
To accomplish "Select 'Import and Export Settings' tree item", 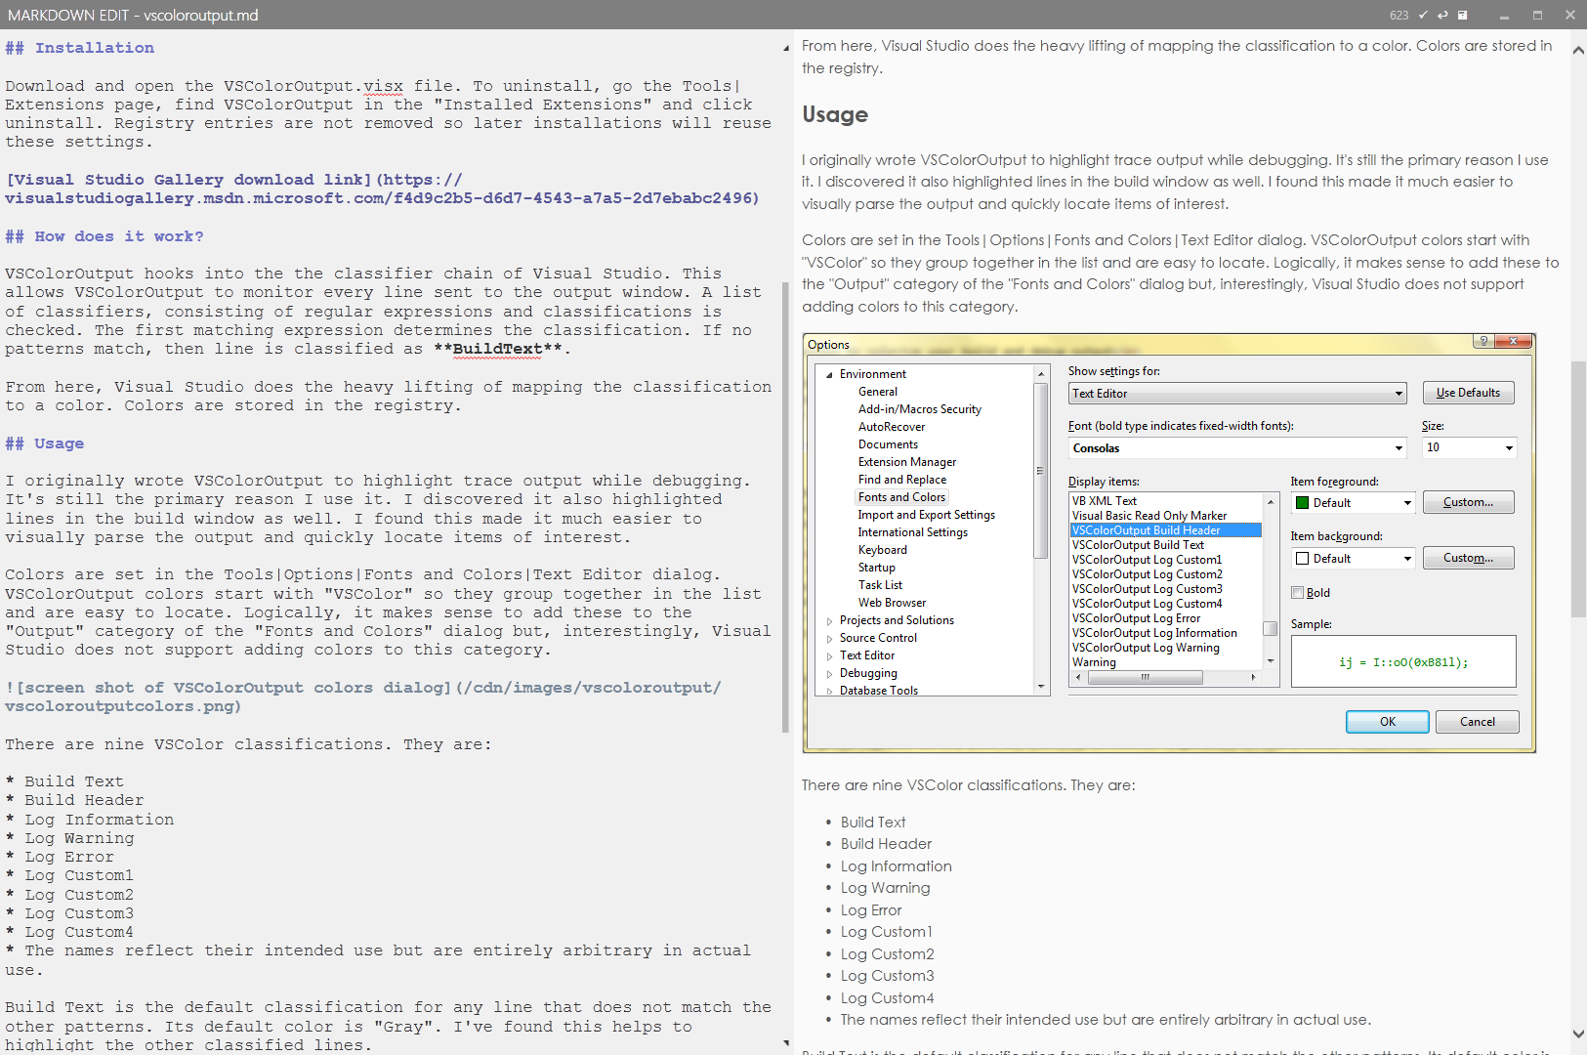I will coord(927,515).
